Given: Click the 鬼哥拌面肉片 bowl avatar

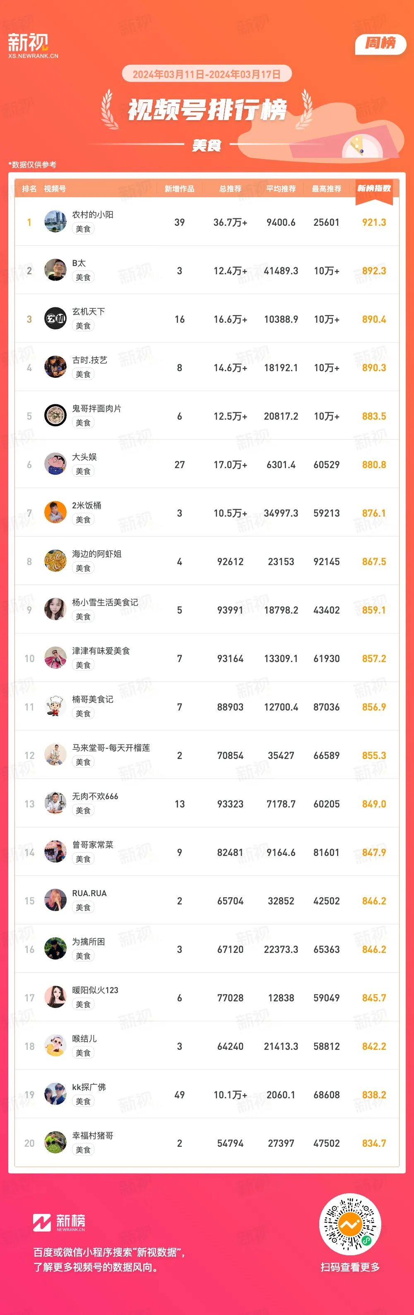Looking at the screenshot, I should (x=55, y=416).
